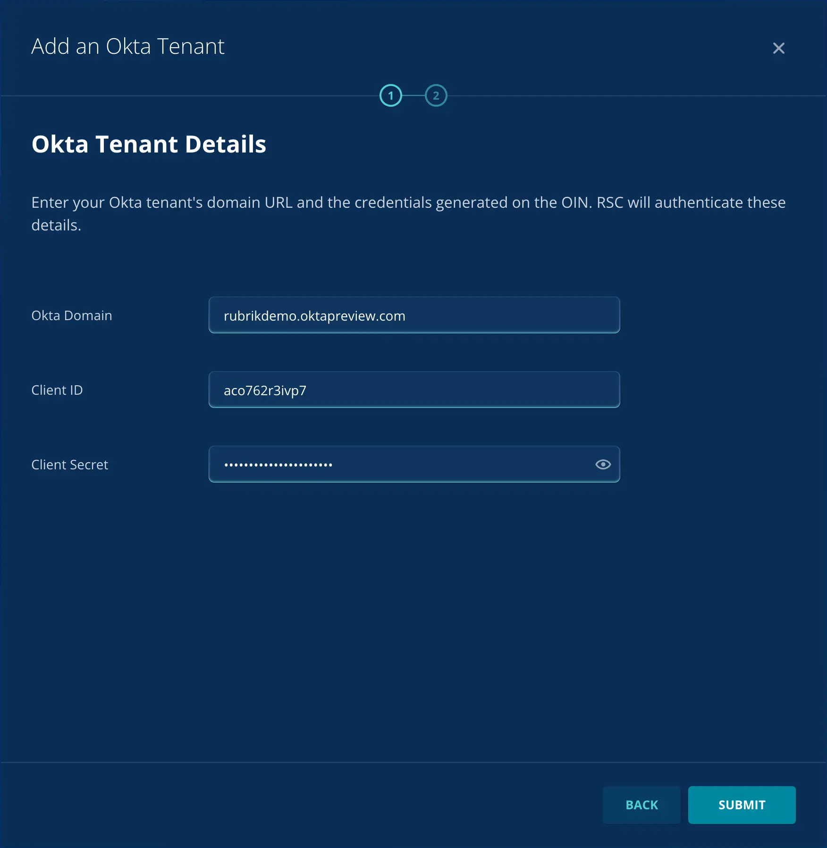Viewport: 827px width, 848px height.
Task: Click the Client ID value aco762r3ivp7
Action: tap(265, 390)
